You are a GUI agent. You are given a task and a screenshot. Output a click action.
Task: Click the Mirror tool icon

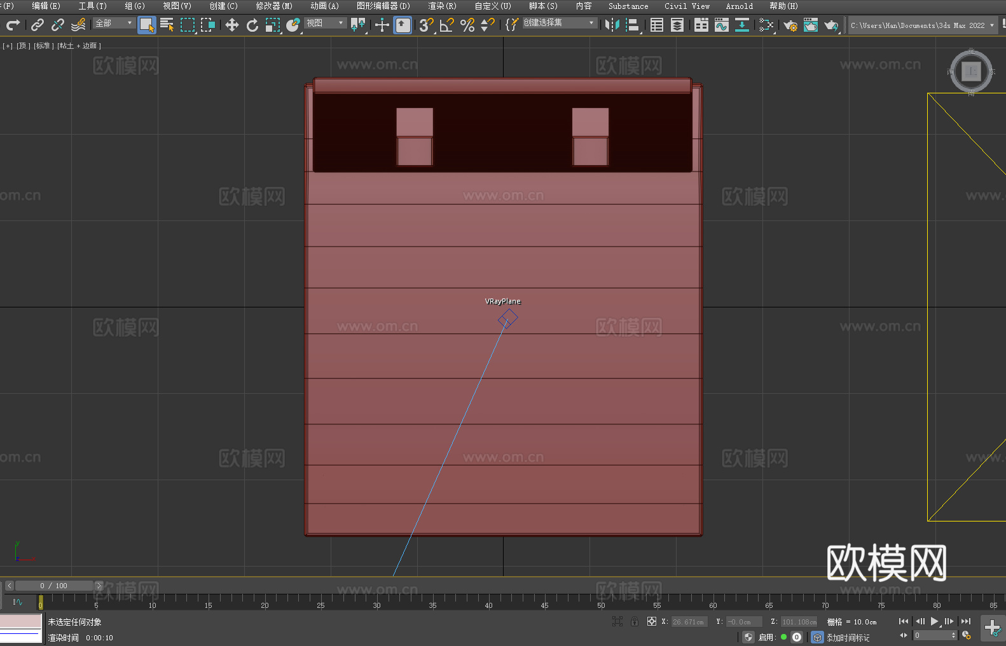point(612,25)
